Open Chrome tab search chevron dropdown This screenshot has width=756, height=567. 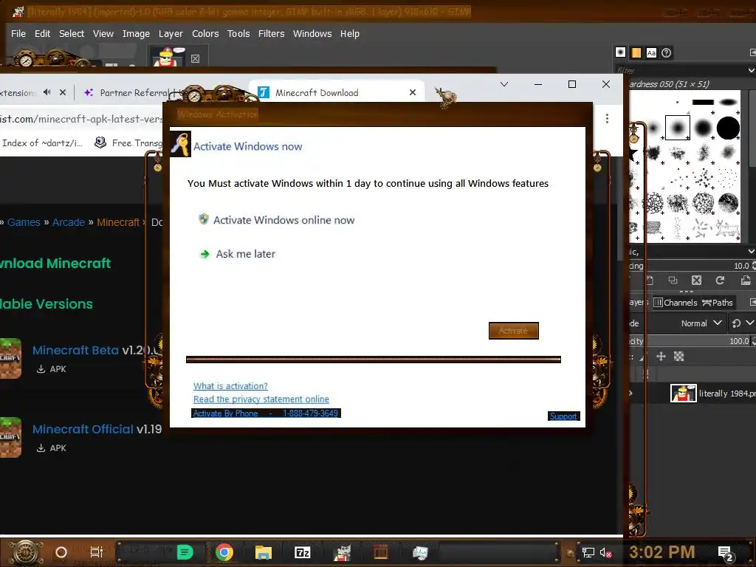click(504, 84)
